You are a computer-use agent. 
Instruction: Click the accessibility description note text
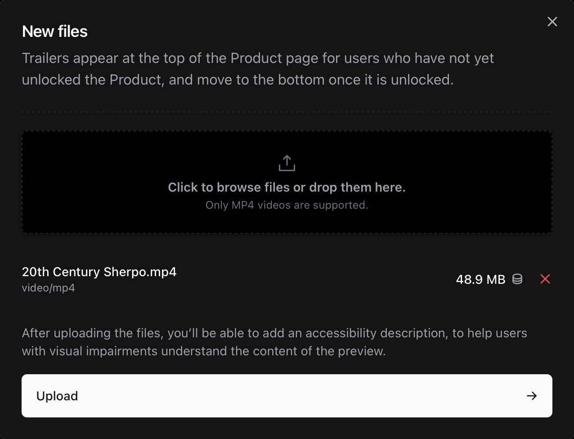coord(274,342)
